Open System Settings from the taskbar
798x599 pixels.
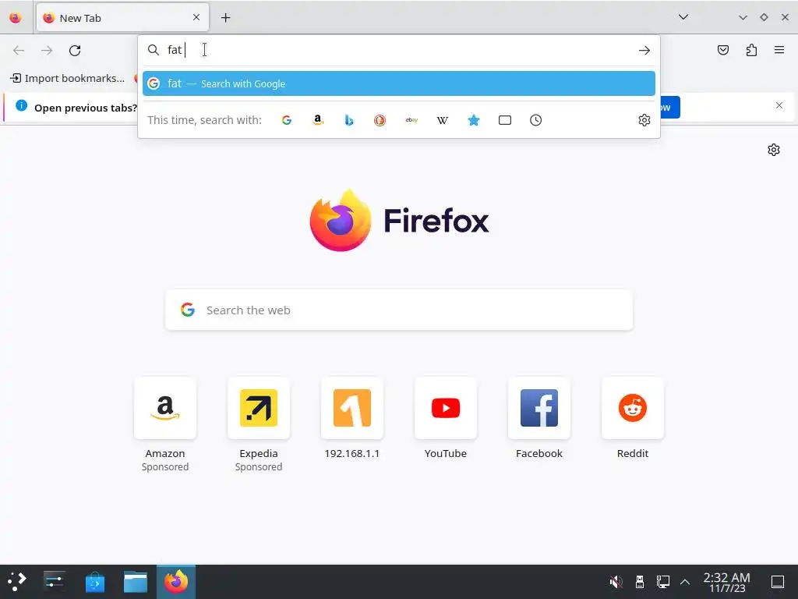coord(54,582)
